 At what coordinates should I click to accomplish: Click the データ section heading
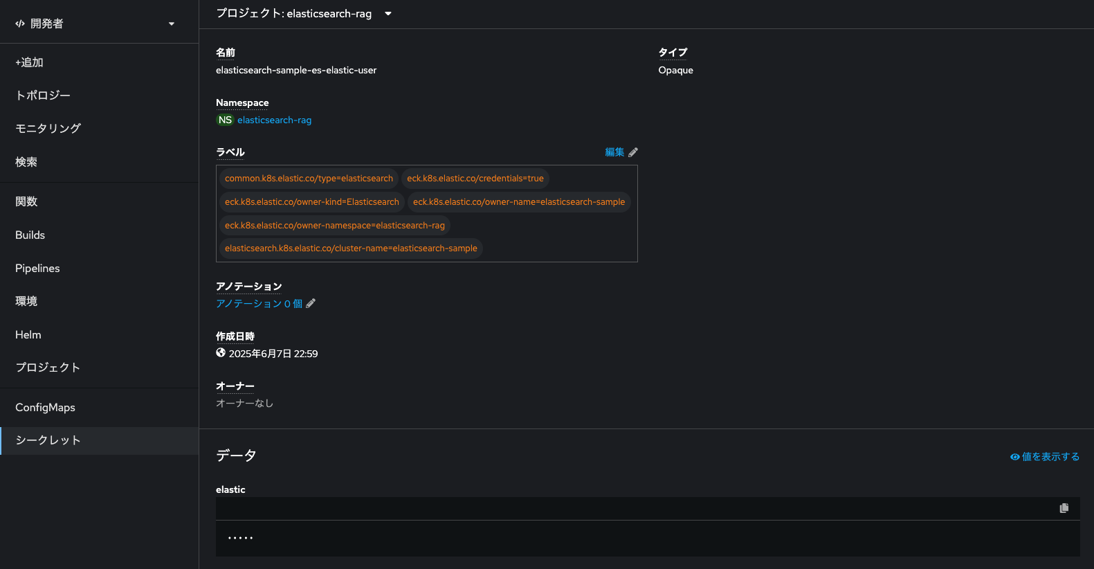[x=236, y=455]
